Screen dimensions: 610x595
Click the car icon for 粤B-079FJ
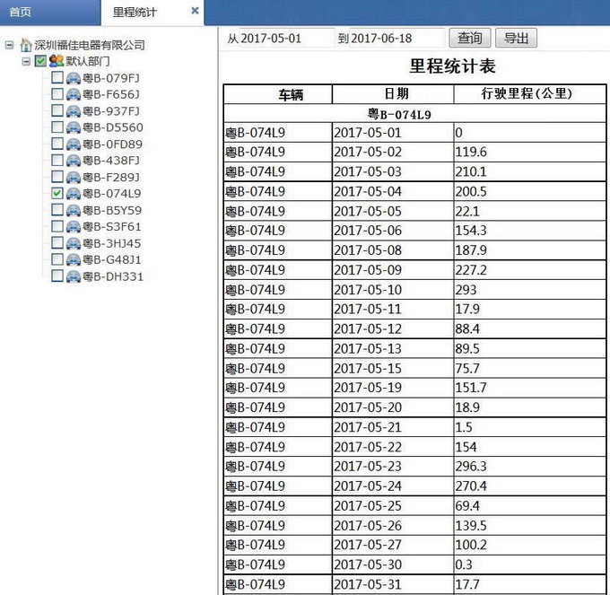pyautogui.click(x=73, y=78)
